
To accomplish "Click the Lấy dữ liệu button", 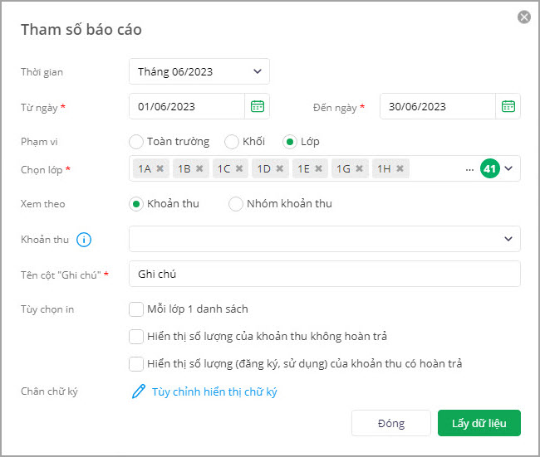I will (x=479, y=423).
